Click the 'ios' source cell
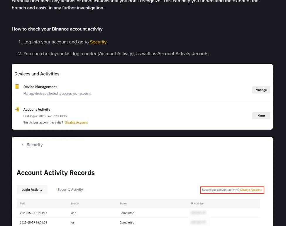Screen dimensions: 286x226 click(72, 222)
